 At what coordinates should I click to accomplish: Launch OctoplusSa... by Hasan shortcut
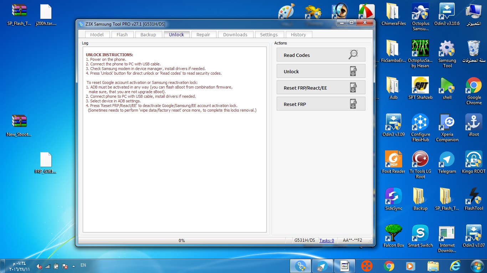point(420,54)
